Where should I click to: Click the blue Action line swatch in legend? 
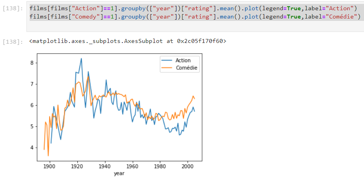click(x=167, y=61)
